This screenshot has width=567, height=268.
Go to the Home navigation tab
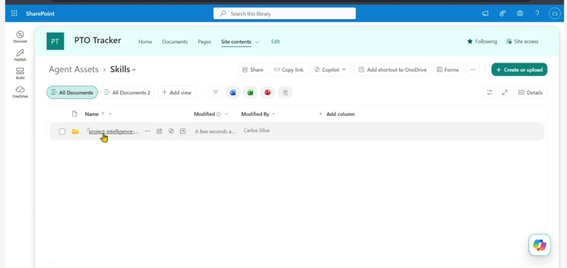click(145, 42)
